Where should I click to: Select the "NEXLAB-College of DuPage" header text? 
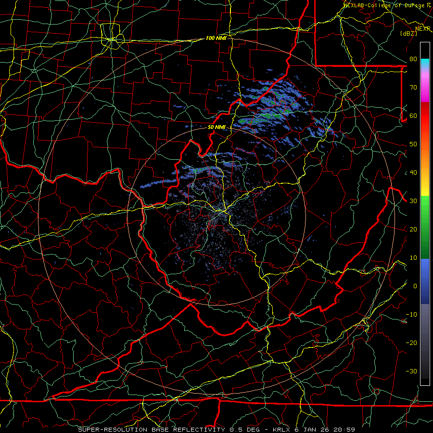tap(384, 5)
